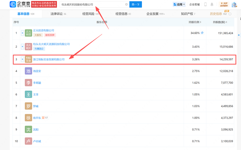241x150 pixels.
Task: Open 包头北大明天资源科技有限公司 link
Action: click(x=51, y=44)
